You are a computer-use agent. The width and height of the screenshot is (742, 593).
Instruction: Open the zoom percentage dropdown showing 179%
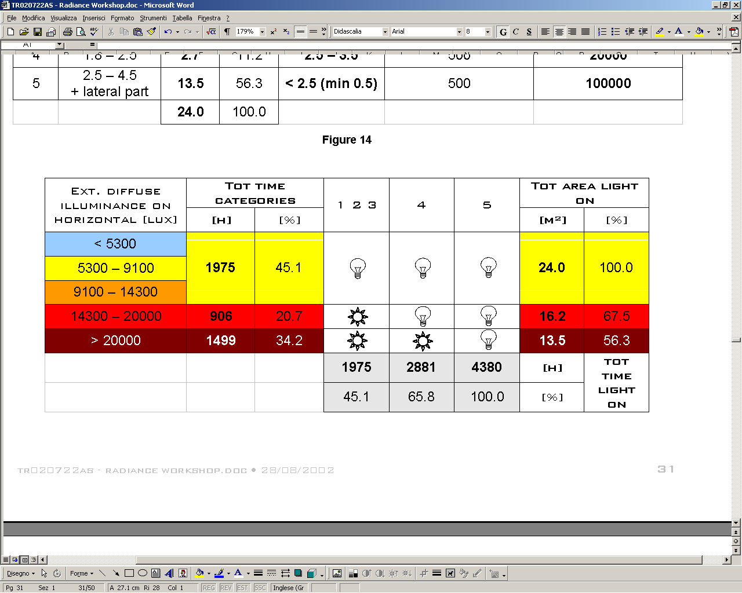pos(262,32)
